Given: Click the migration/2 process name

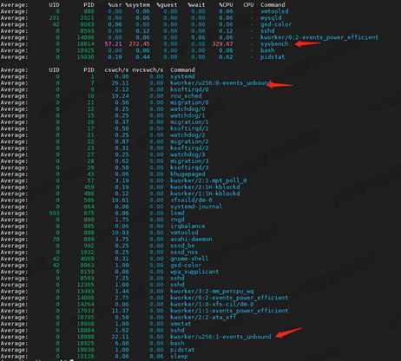Looking at the screenshot, I should (x=189, y=141).
